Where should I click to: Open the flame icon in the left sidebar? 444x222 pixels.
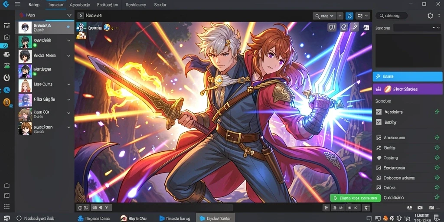(7, 77)
